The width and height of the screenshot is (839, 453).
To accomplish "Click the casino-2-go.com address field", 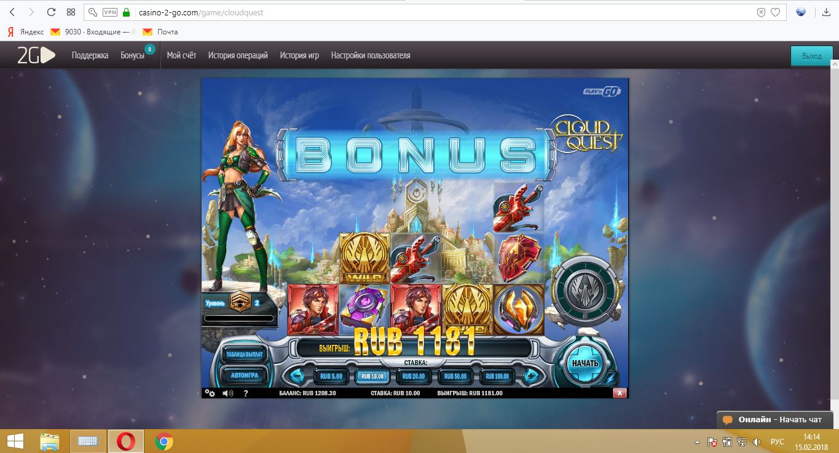I will coord(435,12).
